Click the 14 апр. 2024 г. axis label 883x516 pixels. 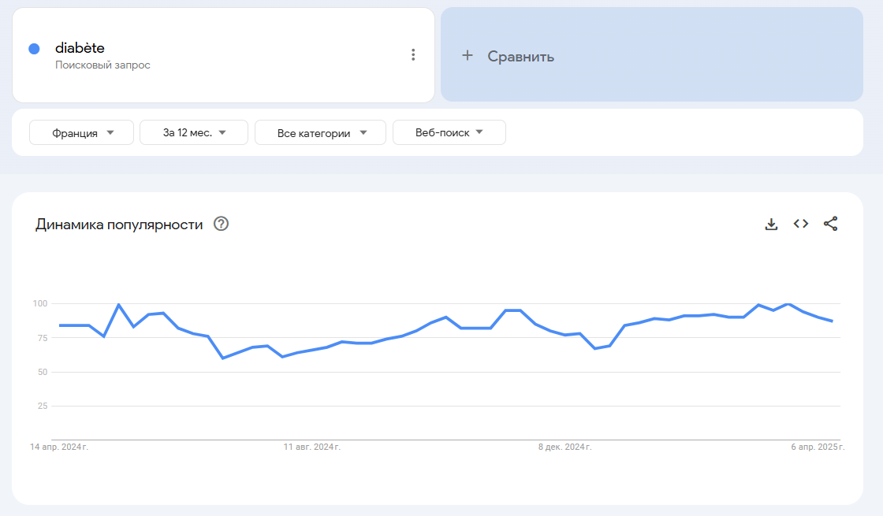point(59,447)
